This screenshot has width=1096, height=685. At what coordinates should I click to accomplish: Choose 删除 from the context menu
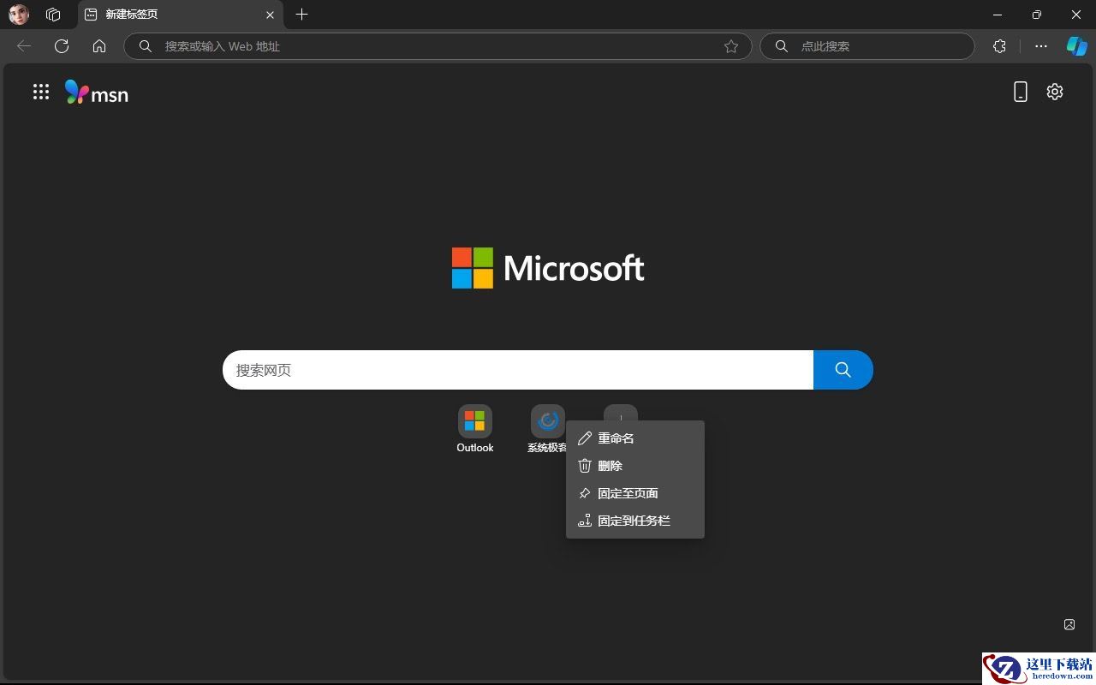(635, 466)
